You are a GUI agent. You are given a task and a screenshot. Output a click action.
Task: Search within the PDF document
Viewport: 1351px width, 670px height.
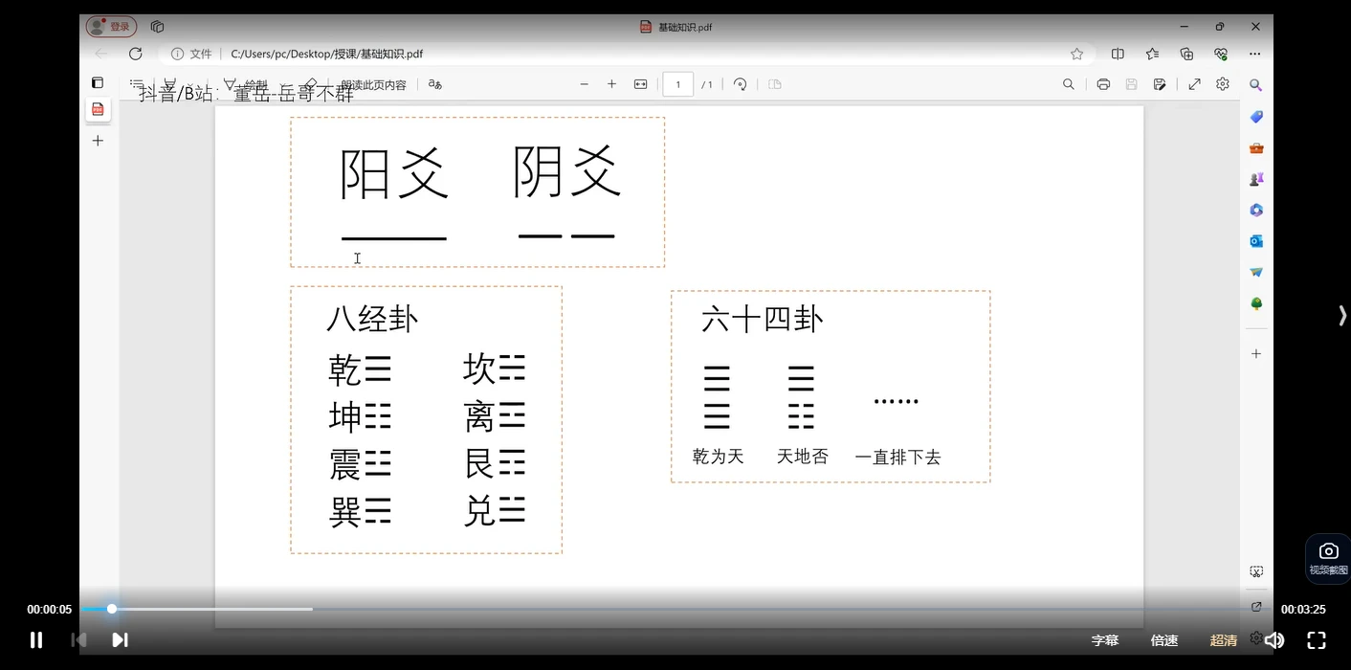click(1069, 84)
